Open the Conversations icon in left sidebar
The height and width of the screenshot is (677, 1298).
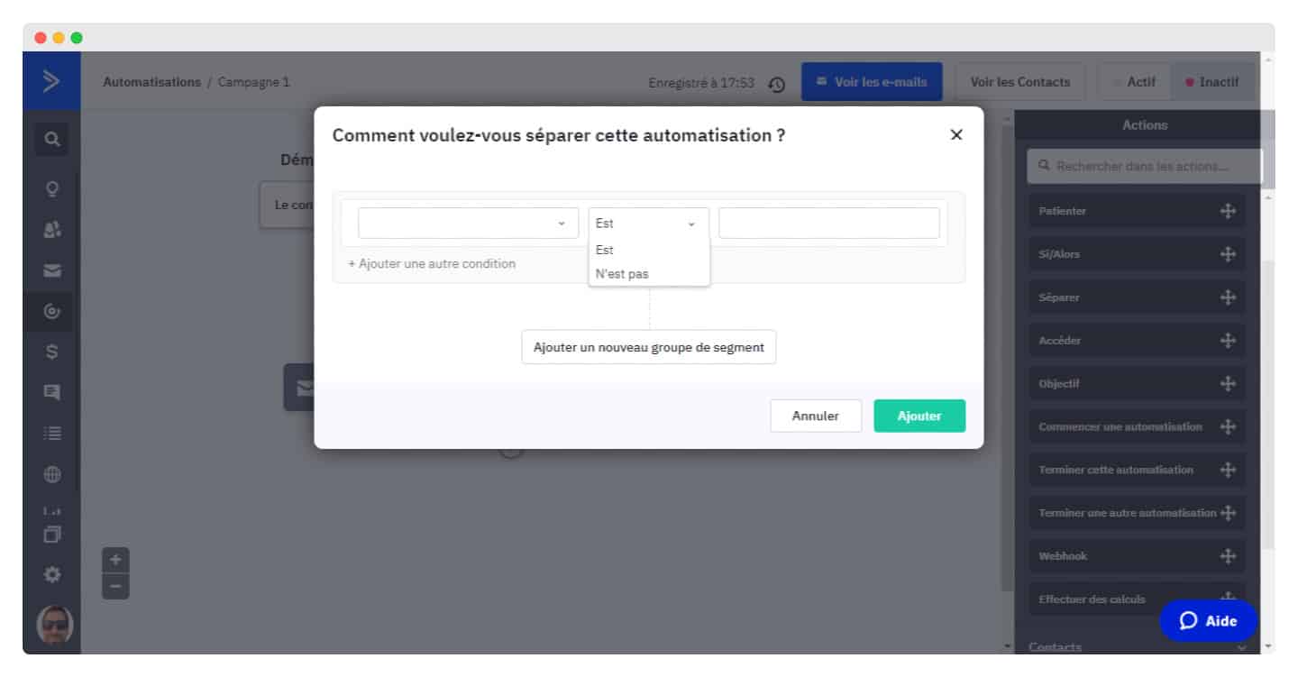[x=52, y=392]
